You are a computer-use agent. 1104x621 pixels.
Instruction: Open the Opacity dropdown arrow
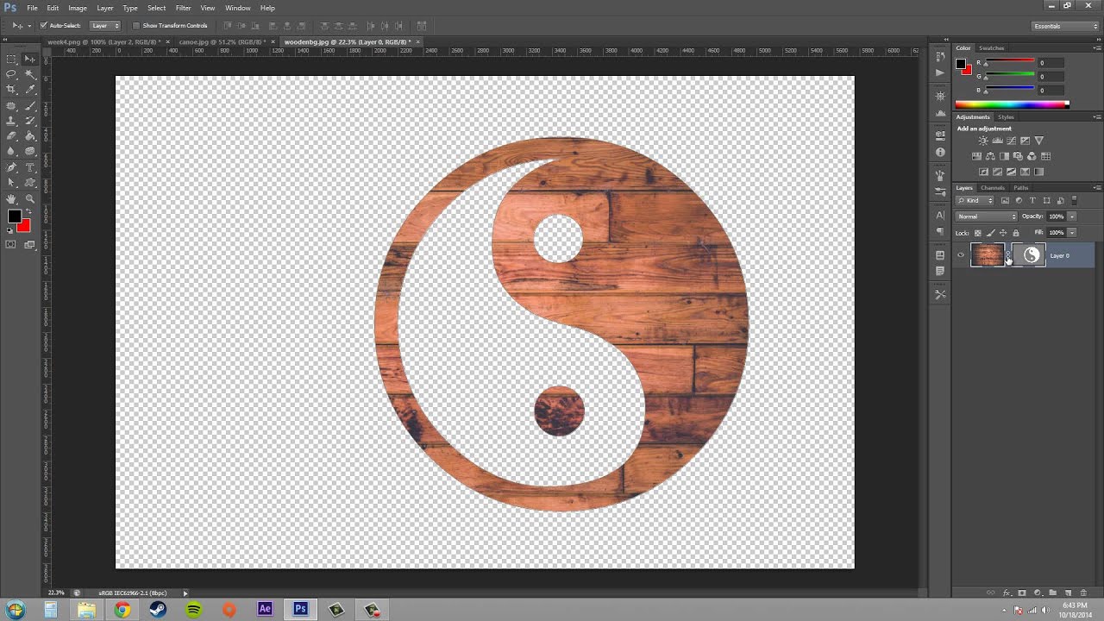pyautogui.click(x=1071, y=216)
